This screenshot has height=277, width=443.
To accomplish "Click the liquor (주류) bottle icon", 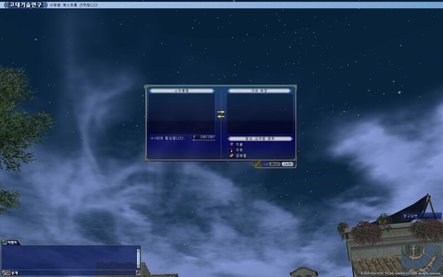I will pyautogui.click(x=231, y=150).
